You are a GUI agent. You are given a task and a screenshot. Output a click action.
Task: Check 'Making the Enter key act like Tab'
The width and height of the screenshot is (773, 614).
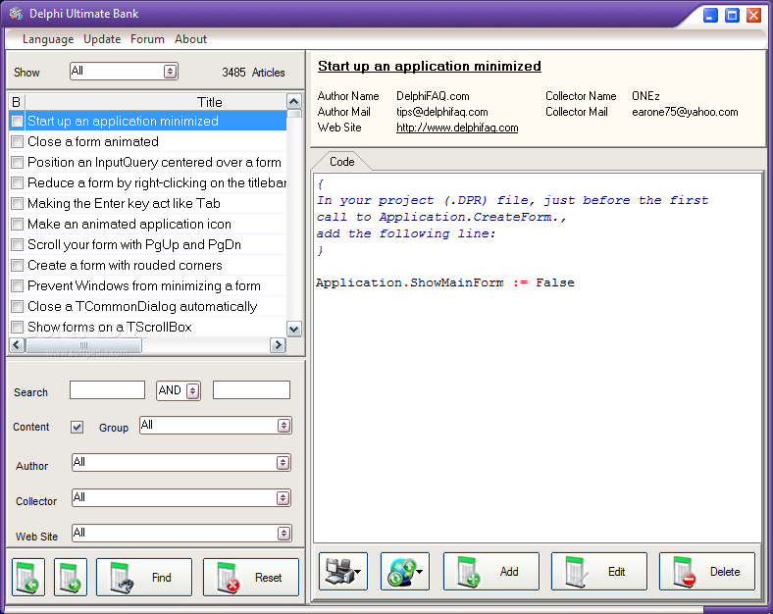point(18,203)
